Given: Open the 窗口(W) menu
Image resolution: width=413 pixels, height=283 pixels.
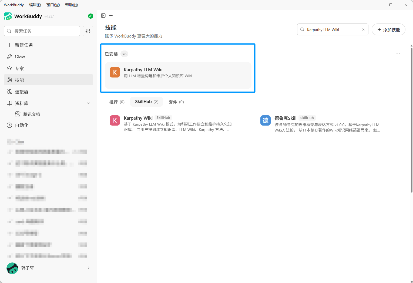Looking at the screenshot, I should point(53,5).
